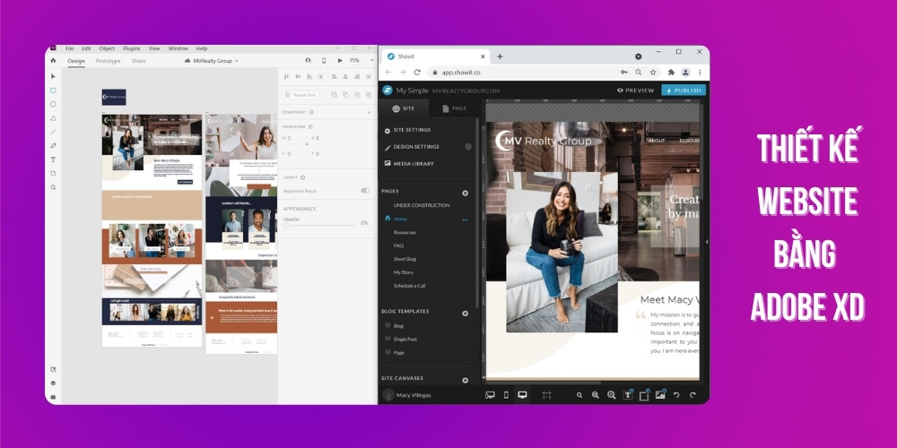The image size is (897, 448).
Task: Add a component with the plus icon
Action: pyautogui.click(x=369, y=112)
